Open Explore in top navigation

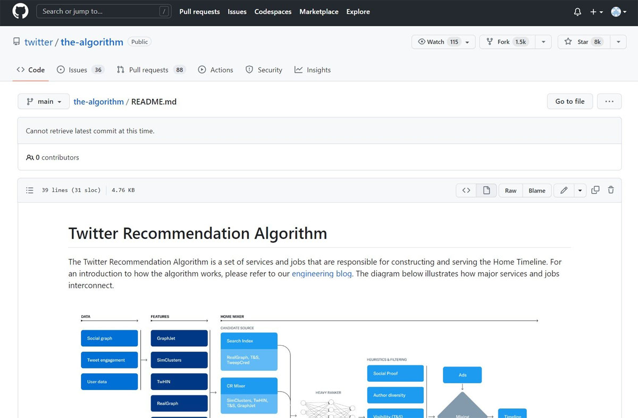pyautogui.click(x=358, y=12)
